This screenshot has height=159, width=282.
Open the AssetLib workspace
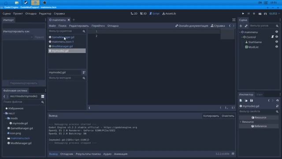[x=169, y=14]
